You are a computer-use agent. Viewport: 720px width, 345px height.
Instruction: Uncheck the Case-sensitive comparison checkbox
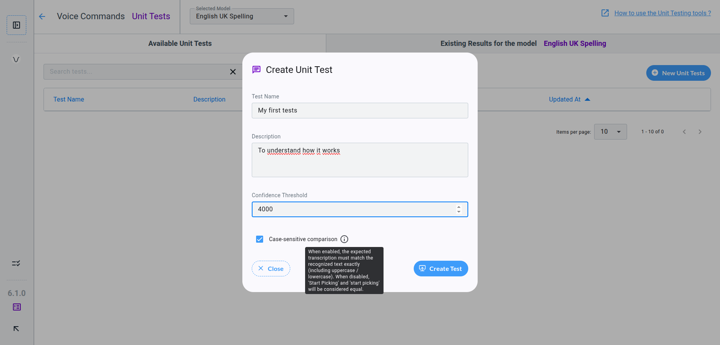[x=260, y=239]
